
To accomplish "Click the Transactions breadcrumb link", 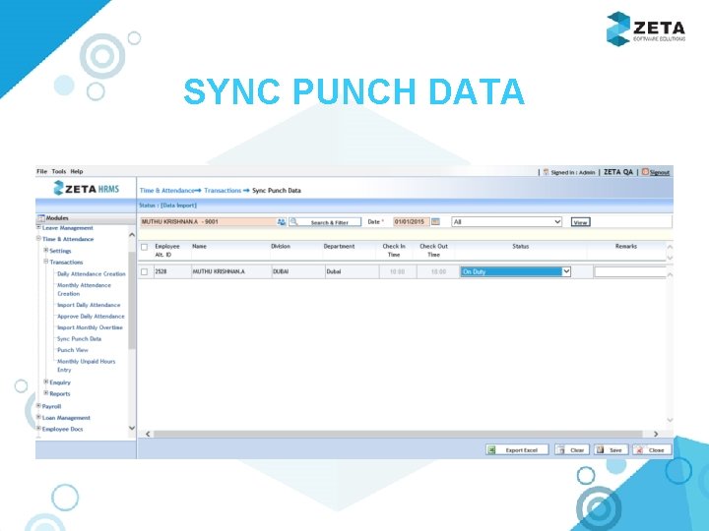I will (223, 191).
